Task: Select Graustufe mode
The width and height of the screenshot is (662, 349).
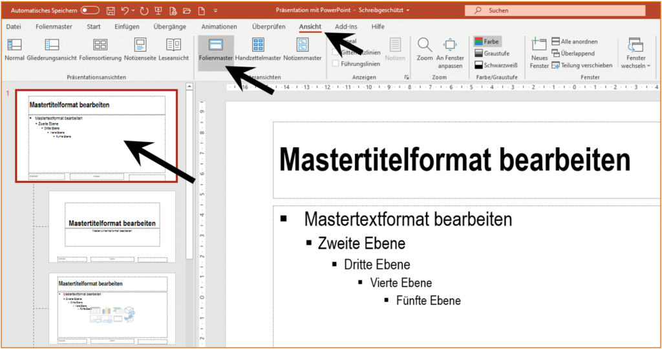Action: (x=492, y=53)
